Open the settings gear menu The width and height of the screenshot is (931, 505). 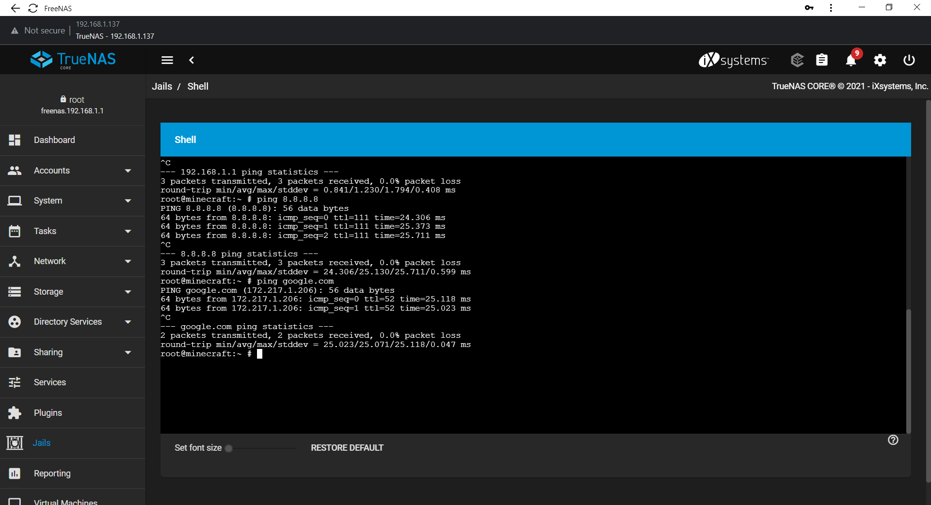(x=880, y=60)
